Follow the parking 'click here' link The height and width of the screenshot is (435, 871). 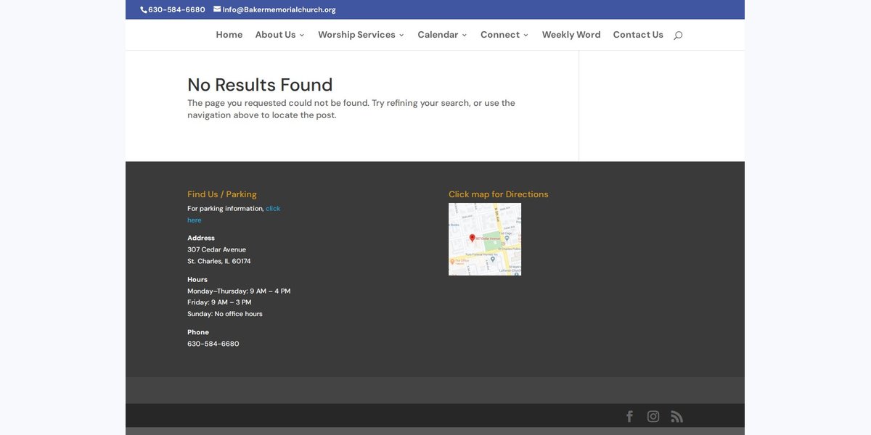[234, 214]
